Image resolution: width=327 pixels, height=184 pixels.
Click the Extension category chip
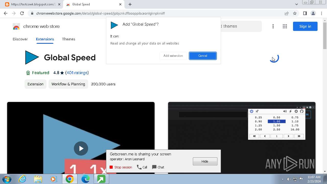[x=36, y=84]
